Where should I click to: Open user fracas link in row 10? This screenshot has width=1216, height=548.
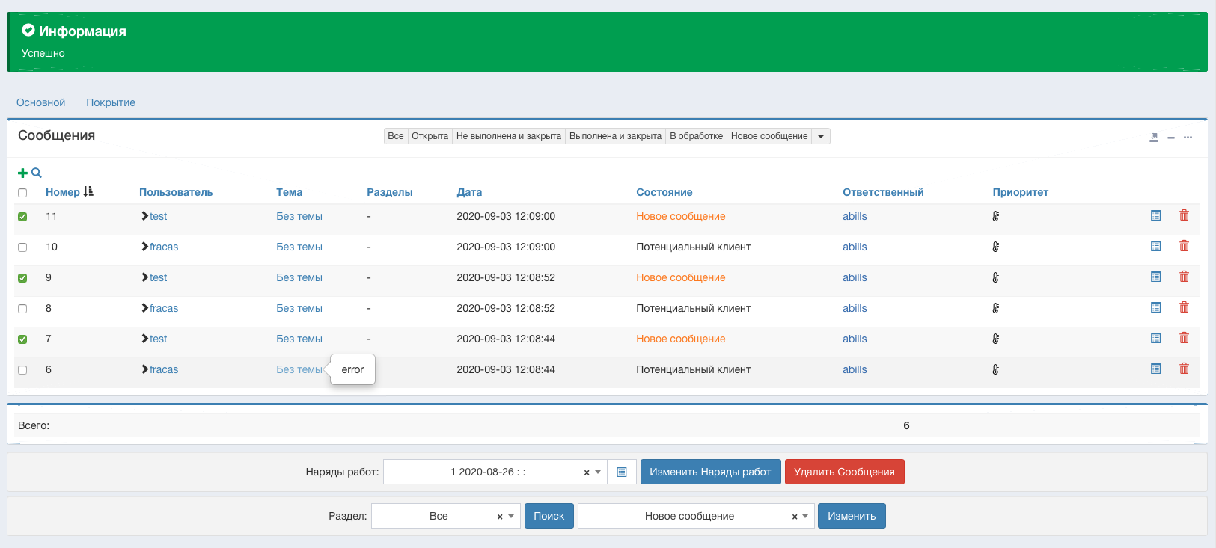click(x=163, y=247)
